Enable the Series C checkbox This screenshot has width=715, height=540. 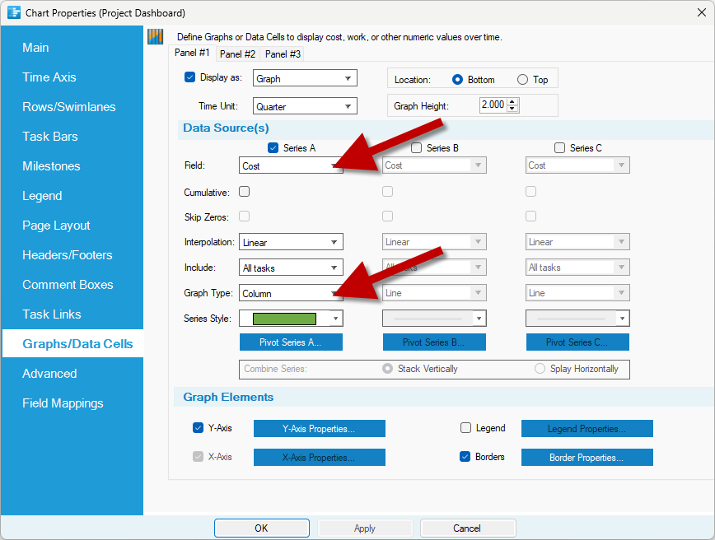coord(559,147)
